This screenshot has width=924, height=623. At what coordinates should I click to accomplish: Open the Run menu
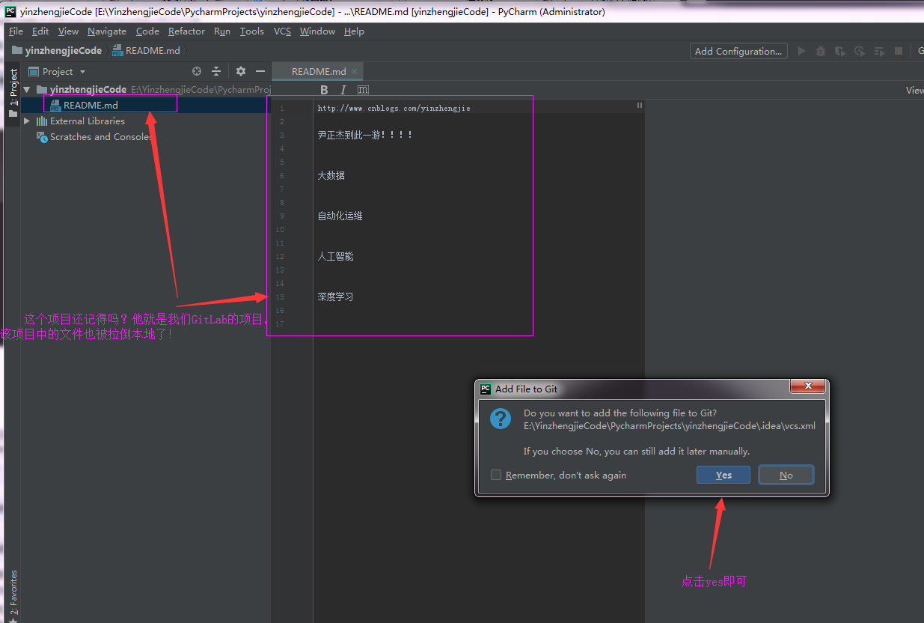[x=222, y=31]
